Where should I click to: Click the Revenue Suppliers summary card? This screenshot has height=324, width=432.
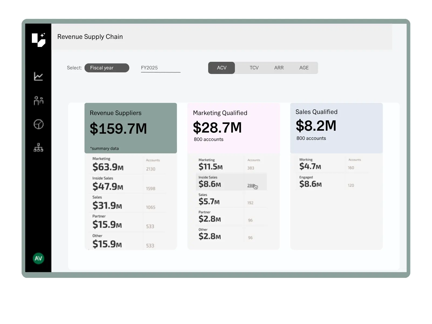click(130, 128)
